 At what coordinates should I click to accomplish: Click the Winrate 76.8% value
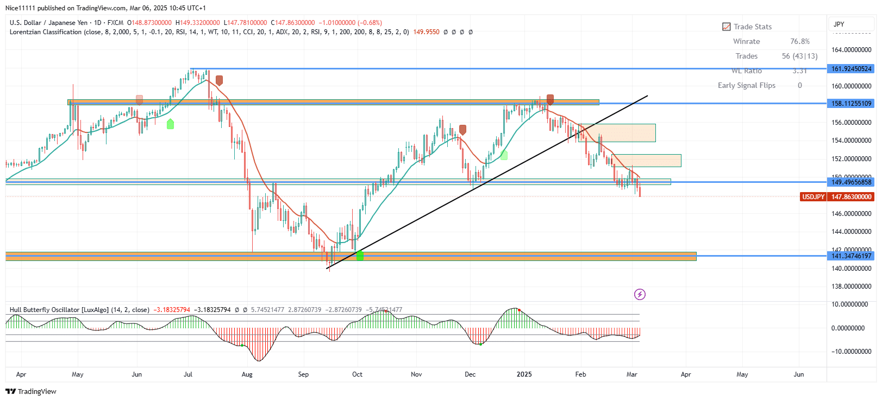[x=799, y=41]
